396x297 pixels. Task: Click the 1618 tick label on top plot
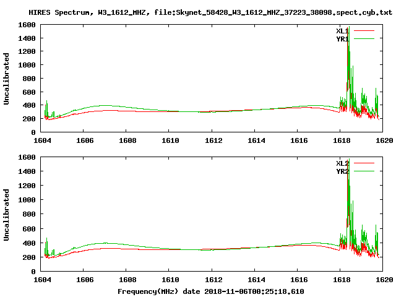[x=342, y=140]
